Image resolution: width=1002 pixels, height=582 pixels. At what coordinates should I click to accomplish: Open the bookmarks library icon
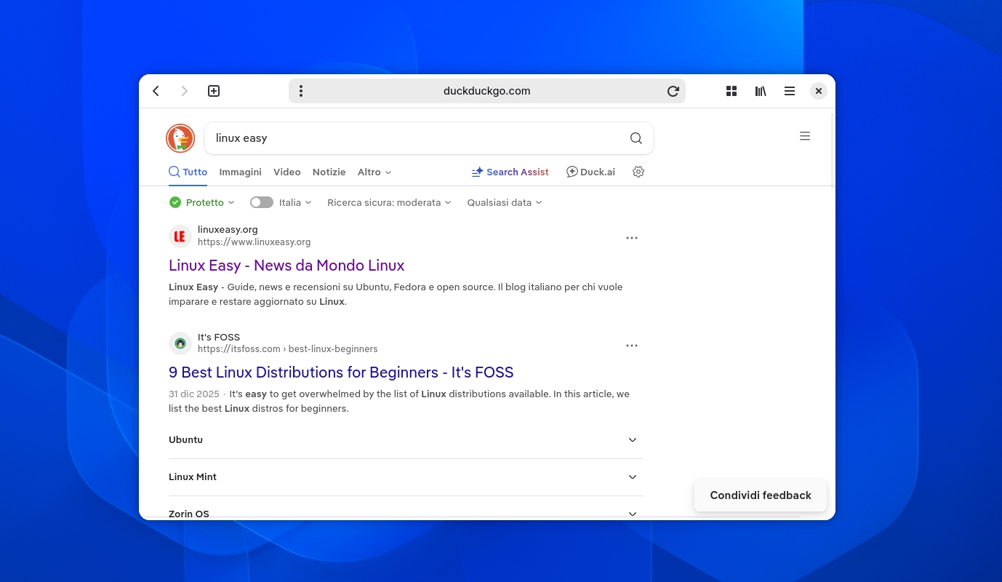[x=761, y=91]
